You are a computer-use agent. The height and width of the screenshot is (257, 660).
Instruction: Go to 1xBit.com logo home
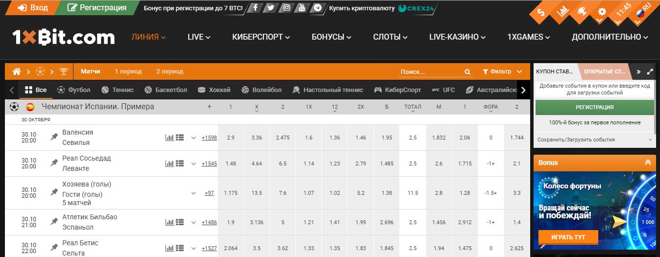point(63,37)
